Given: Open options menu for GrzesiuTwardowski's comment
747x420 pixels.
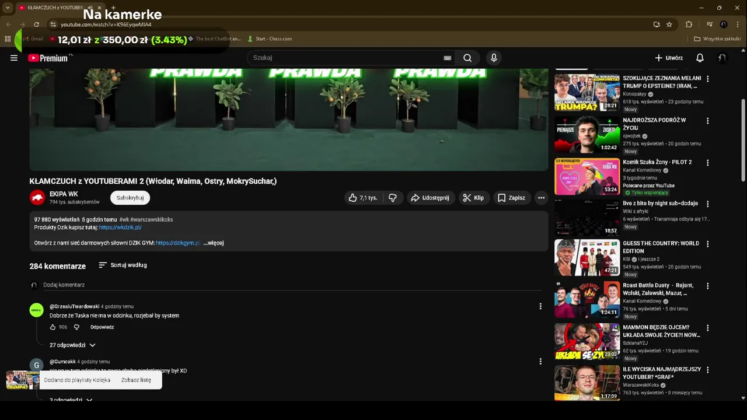Looking at the screenshot, I should coord(540,306).
